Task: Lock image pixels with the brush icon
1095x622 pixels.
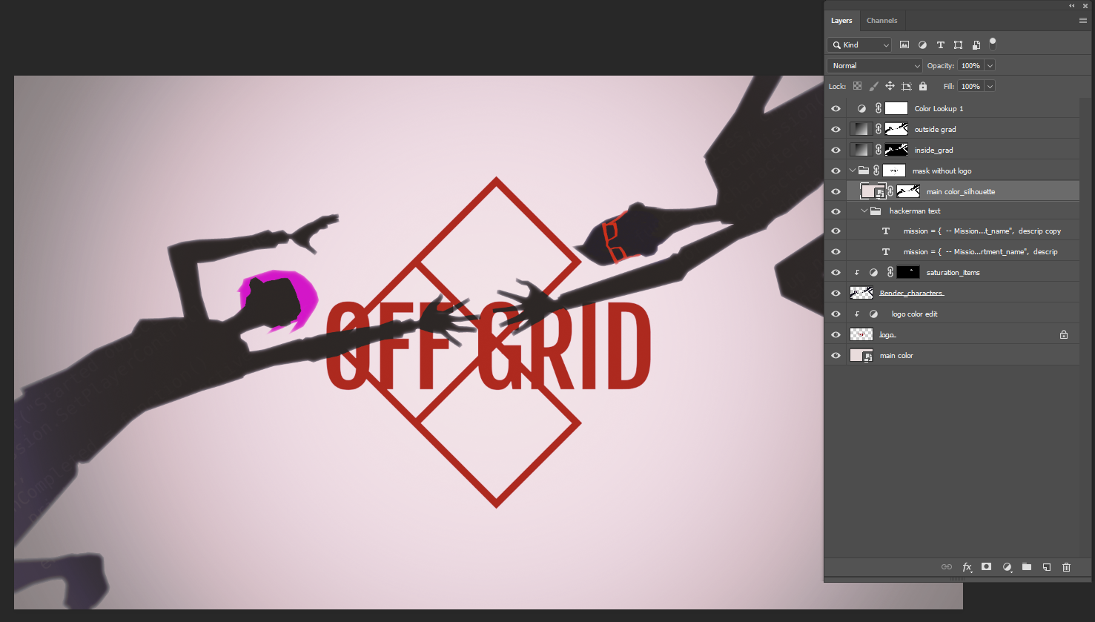Action: [874, 86]
